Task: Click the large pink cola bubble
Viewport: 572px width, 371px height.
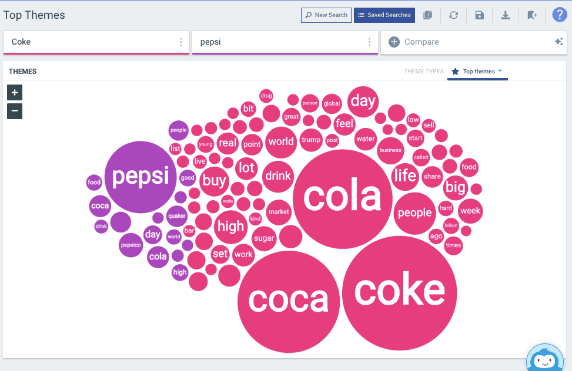Action: (342, 198)
